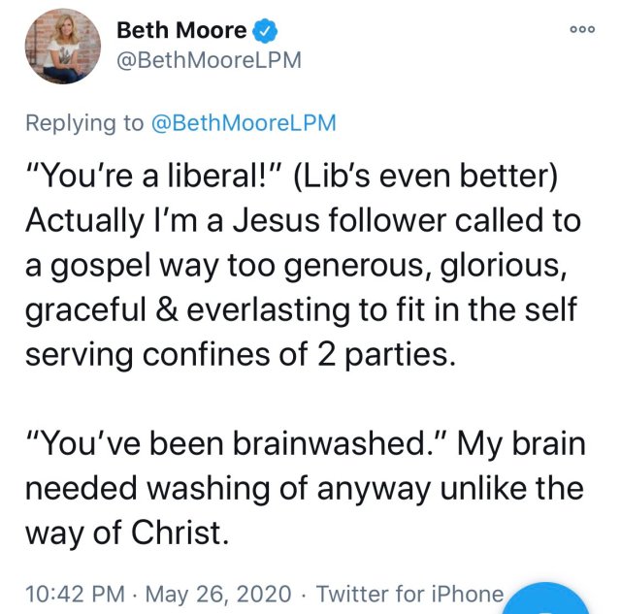The height and width of the screenshot is (614, 621).
Task: Click the "Beth Moore" display name
Action: tap(180, 30)
